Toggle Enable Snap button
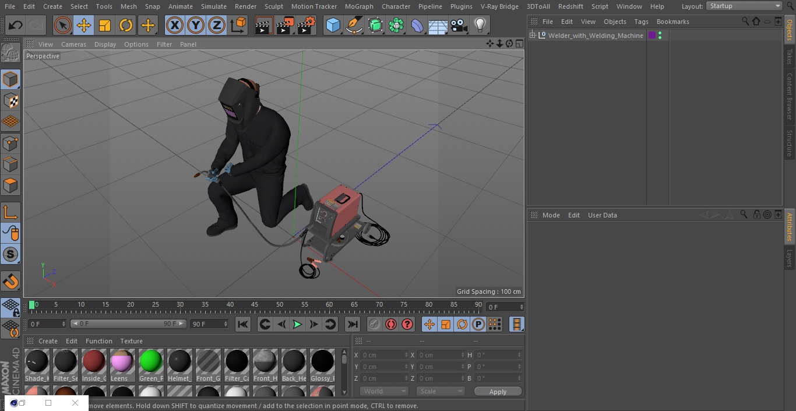This screenshot has width=796, height=411. click(x=10, y=282)
